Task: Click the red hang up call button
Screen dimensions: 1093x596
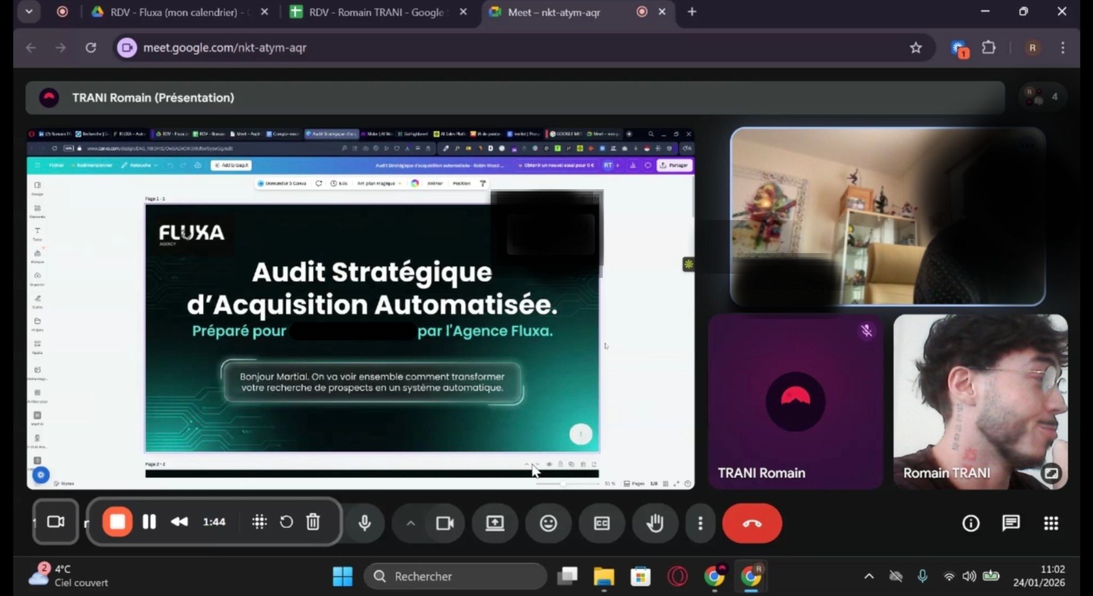Action: [x=751, y=523]
